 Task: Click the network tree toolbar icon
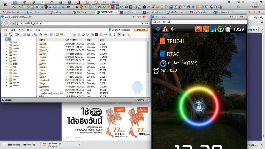pyautogui.click(x=40, y=34)
